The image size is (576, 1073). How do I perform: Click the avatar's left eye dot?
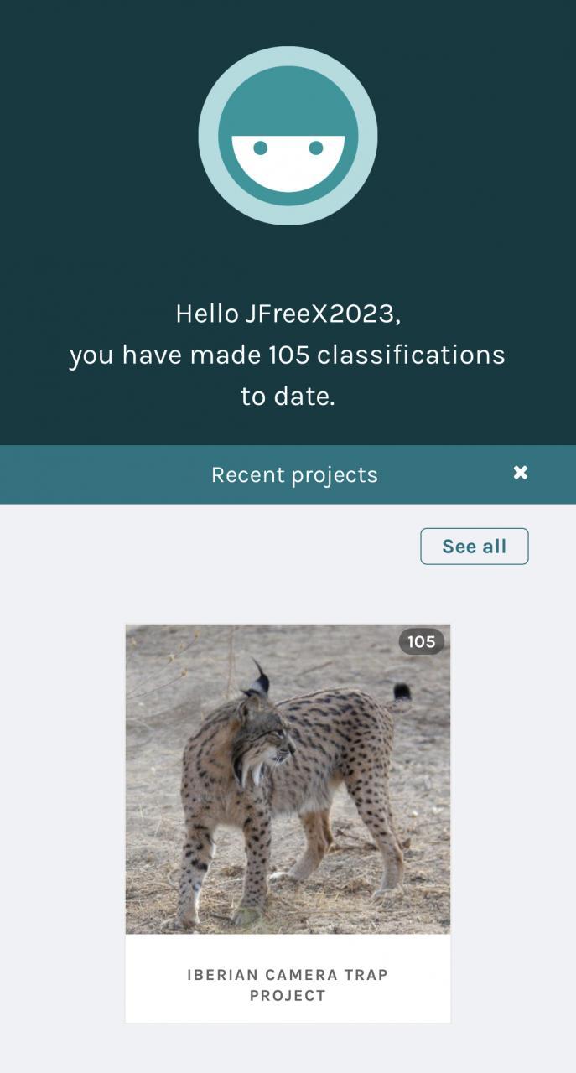coord(260,148)
